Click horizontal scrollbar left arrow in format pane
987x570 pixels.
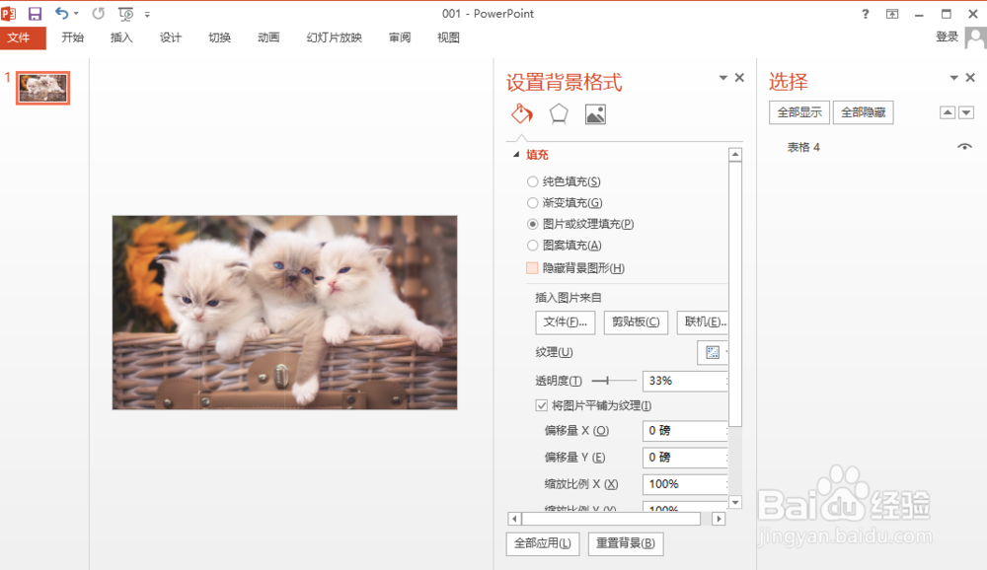514,519
